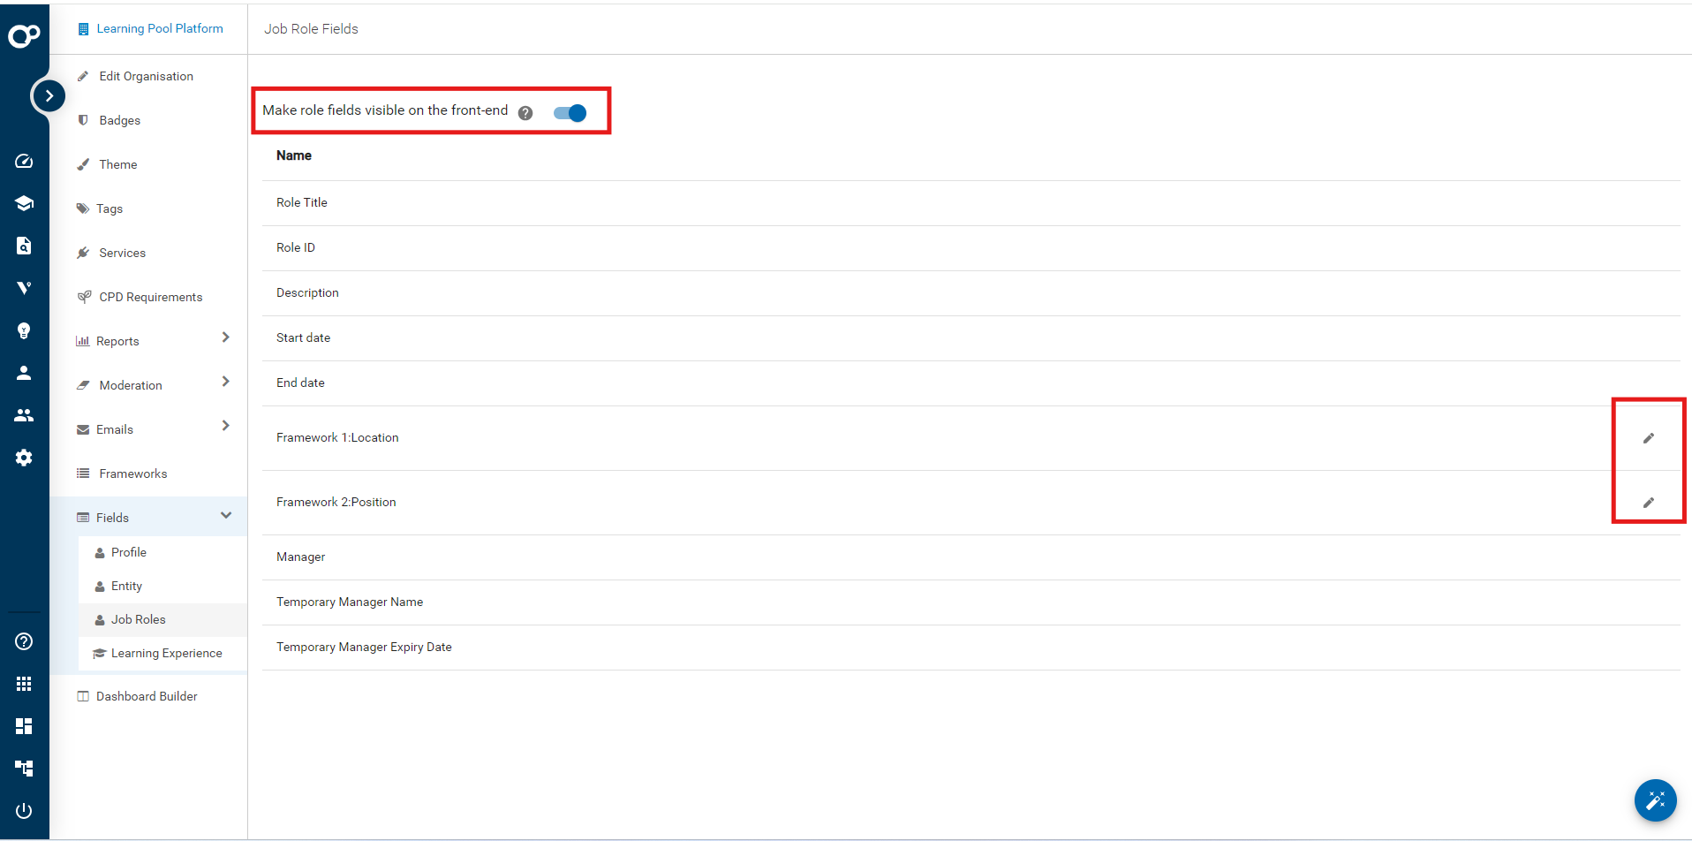Screen dimensions: 1692x841
Task: Click the Temporary Manager Name row
Action: (350, 602)
